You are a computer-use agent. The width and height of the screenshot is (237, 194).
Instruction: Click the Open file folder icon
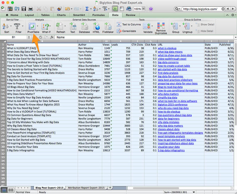17,8
